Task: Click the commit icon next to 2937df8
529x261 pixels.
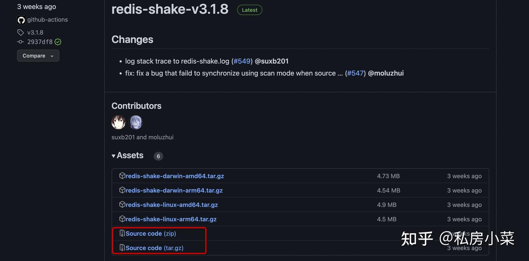Action: (21, 41)
